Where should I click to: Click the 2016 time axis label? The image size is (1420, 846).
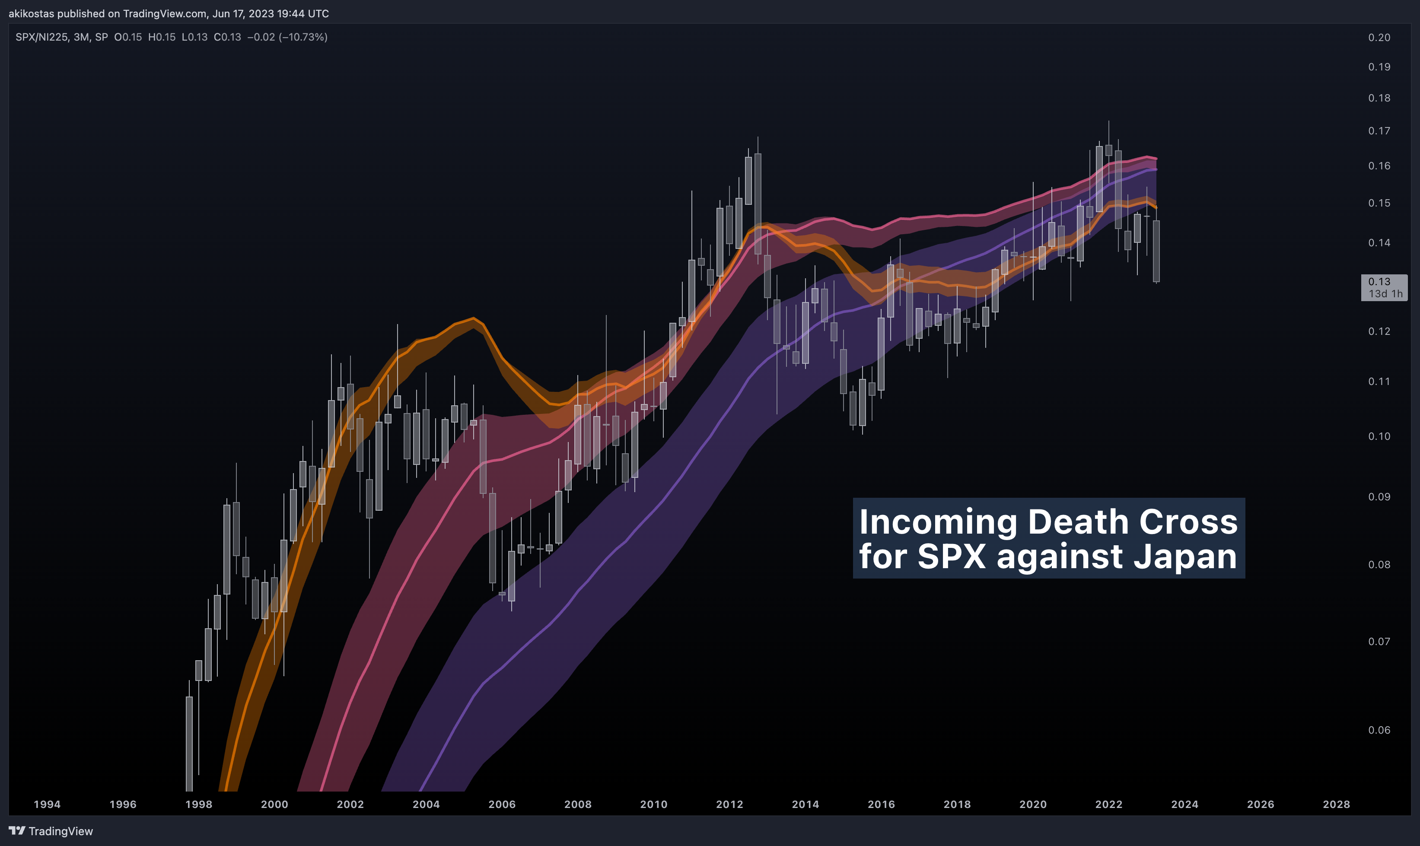click(x=881, y=805)
